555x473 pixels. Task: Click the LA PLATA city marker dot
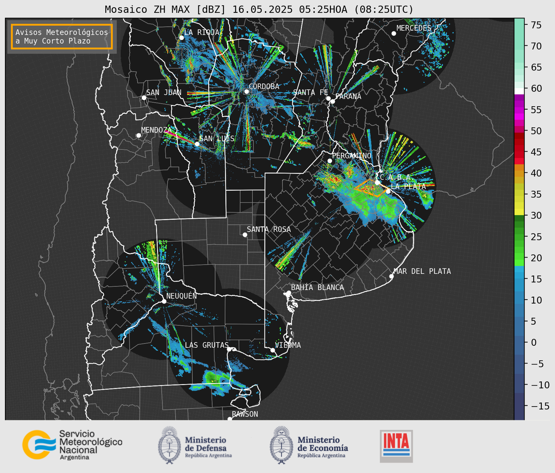coord(388,191)
